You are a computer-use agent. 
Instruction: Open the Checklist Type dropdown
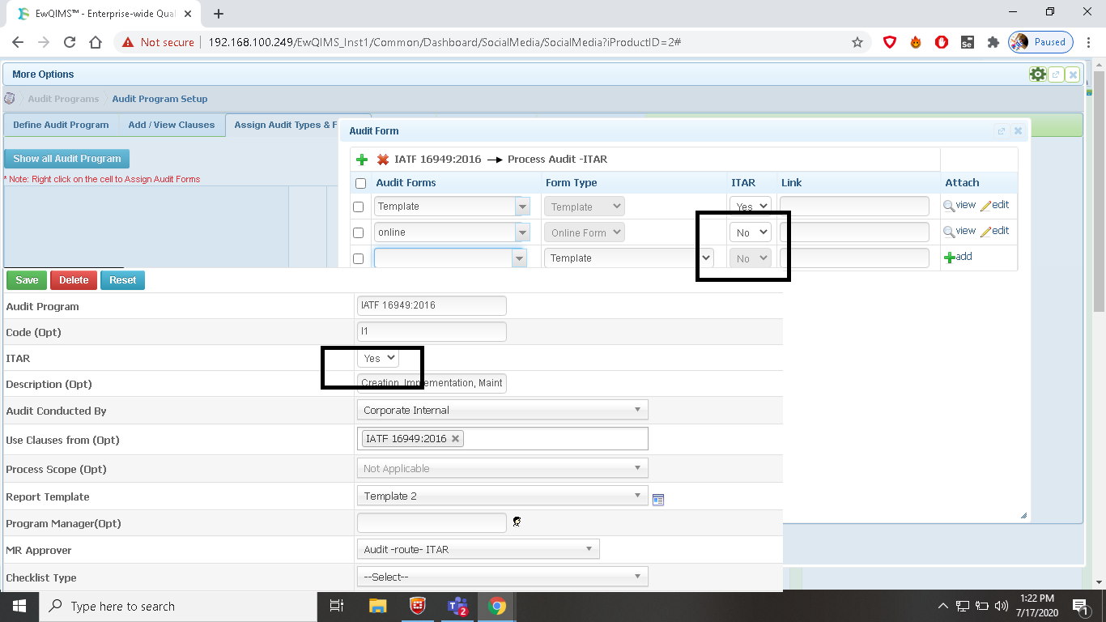click(x=502, y=577)
